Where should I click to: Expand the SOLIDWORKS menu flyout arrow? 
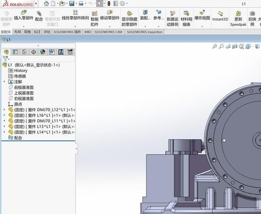(x=36, y=3)
